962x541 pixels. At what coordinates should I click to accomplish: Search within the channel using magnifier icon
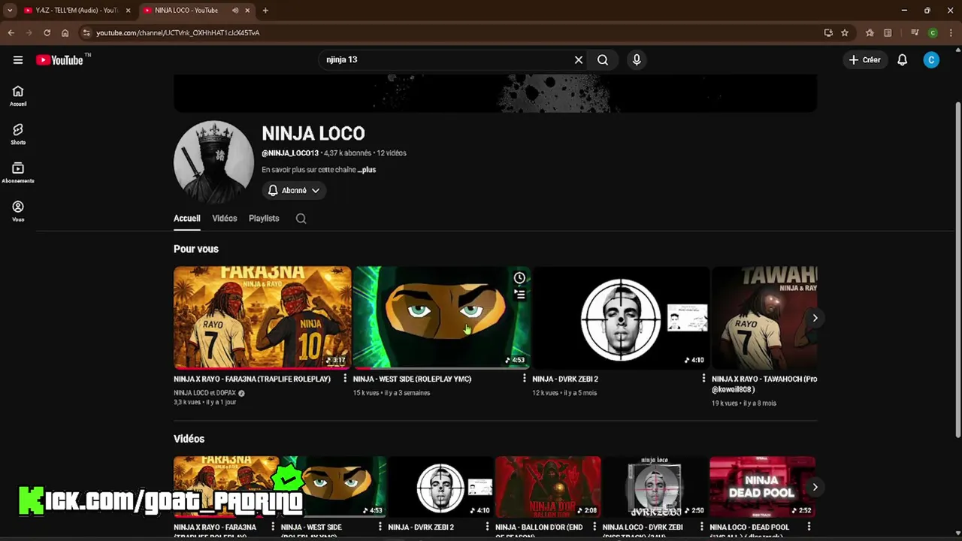(301, 219)
